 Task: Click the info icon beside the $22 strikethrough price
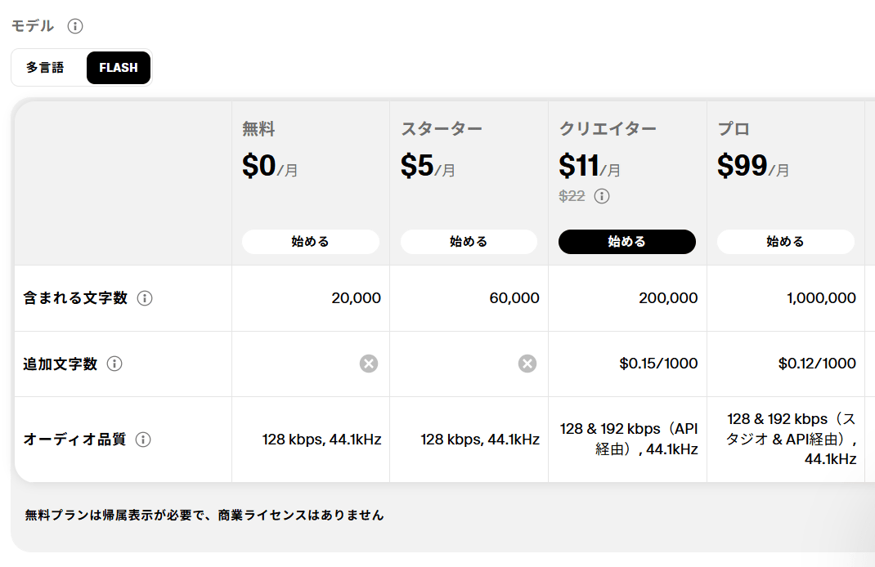click(602, 196)
